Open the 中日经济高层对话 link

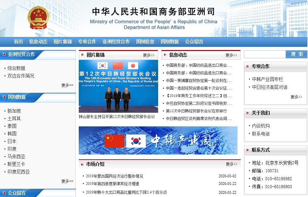tap(270, 87)
